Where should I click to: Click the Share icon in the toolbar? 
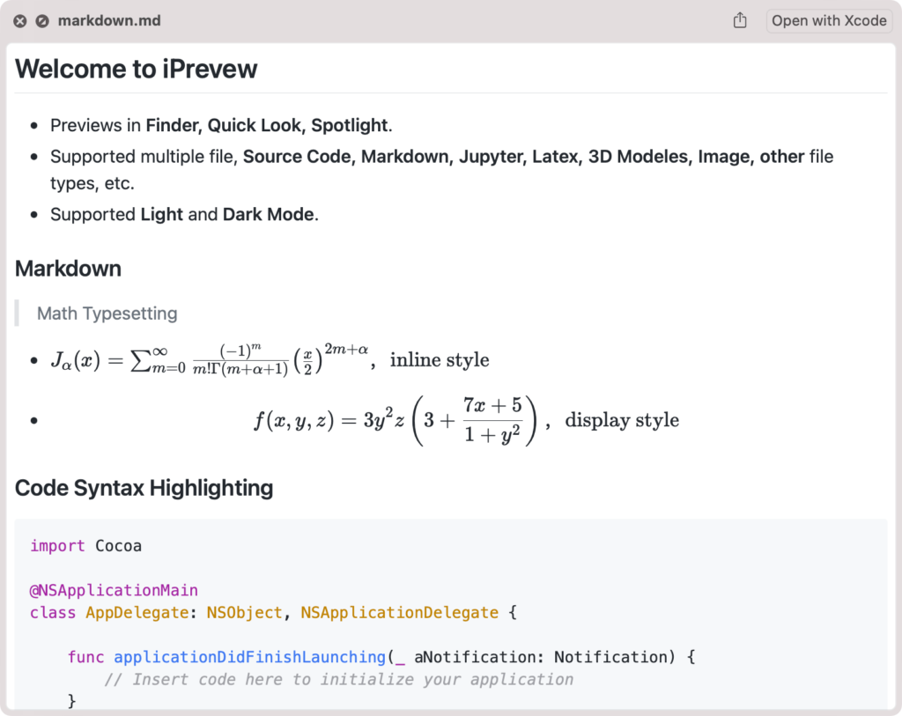point(740,19)
